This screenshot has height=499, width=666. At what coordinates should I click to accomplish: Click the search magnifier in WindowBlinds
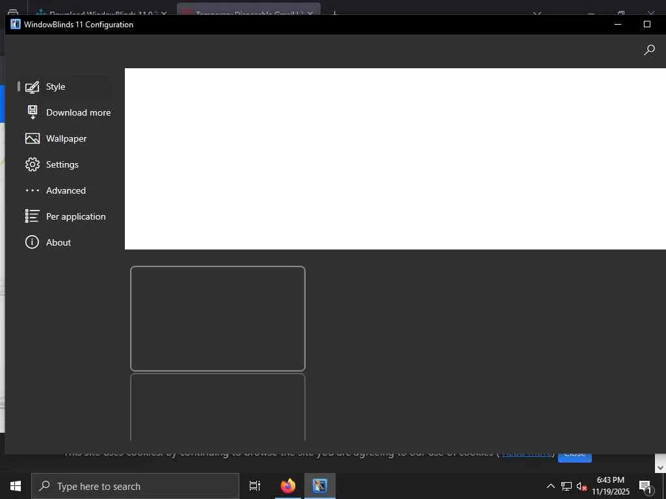[x=649, y=50]
